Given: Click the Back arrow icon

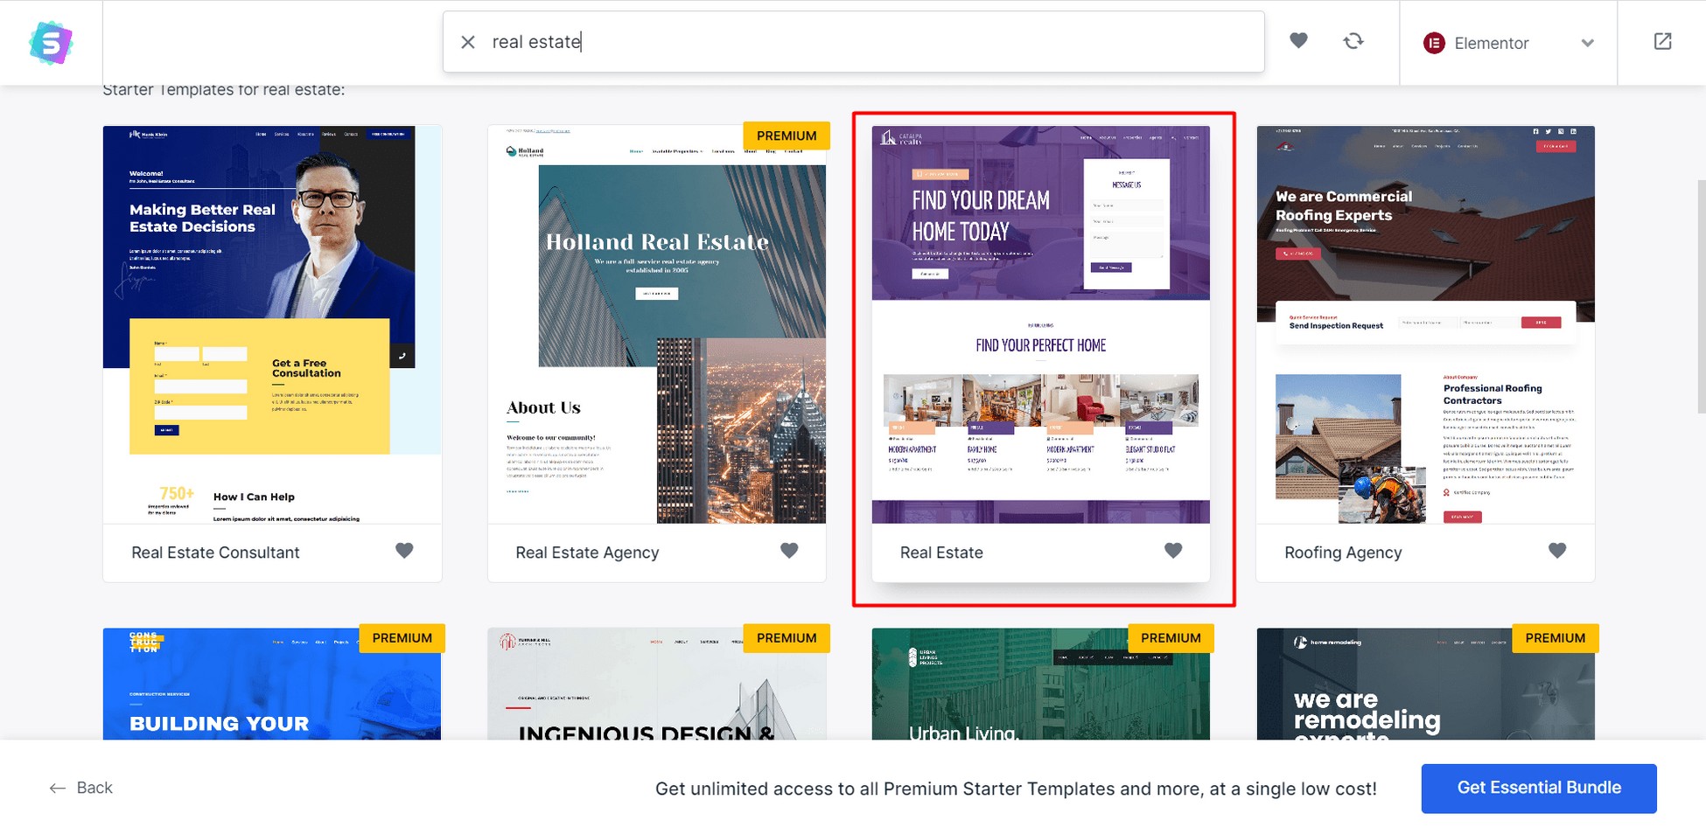Looking at the screenshot, I should (58, 789).
